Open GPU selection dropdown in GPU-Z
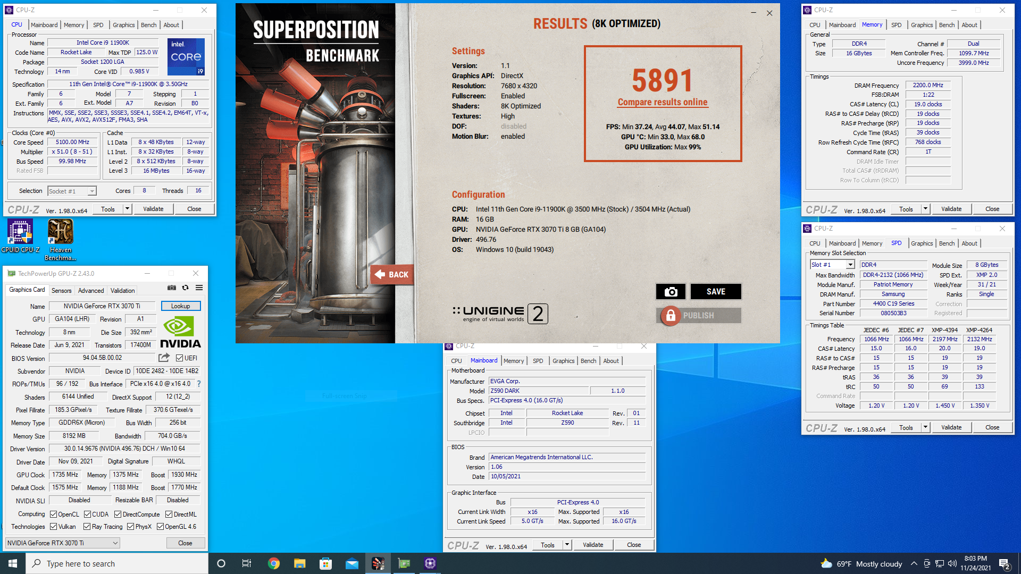The image size is (1021, 574). 63,543
